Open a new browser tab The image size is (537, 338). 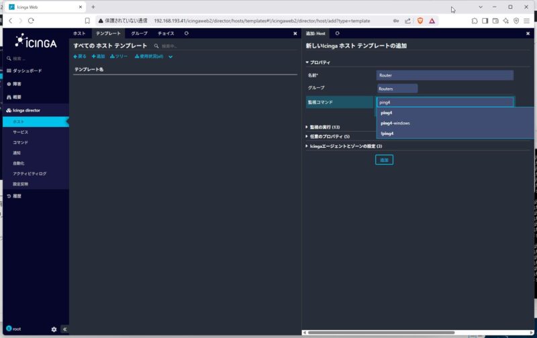tap(93, 7)
